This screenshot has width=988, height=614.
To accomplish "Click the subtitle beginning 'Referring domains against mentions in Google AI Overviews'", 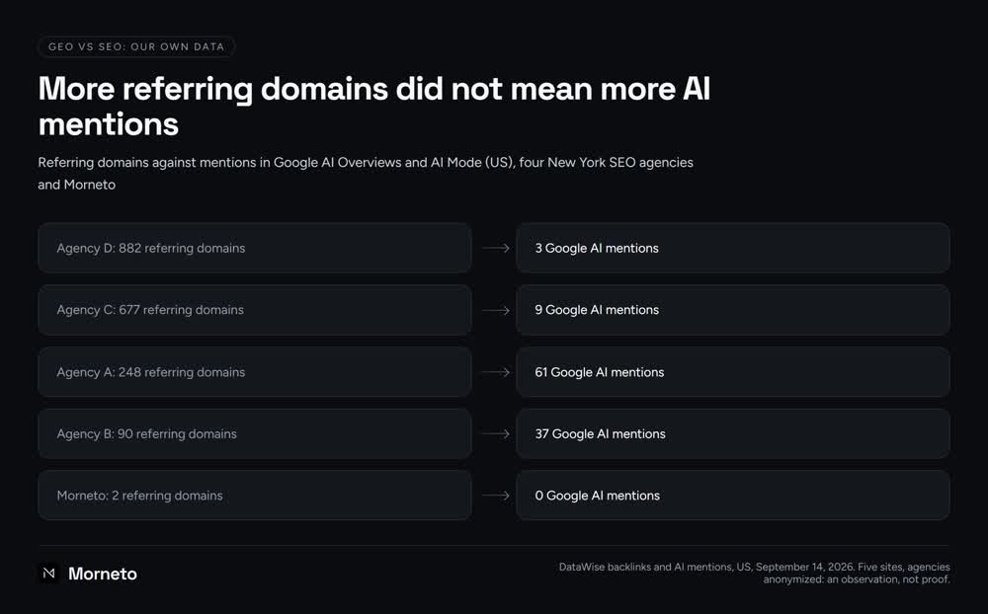I will pyautogui.click(x=366, y=173).
